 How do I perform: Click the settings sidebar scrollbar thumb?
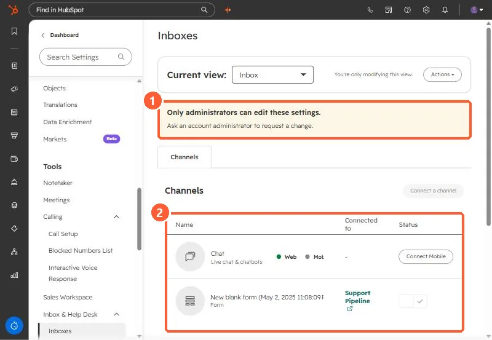point(139,219)
